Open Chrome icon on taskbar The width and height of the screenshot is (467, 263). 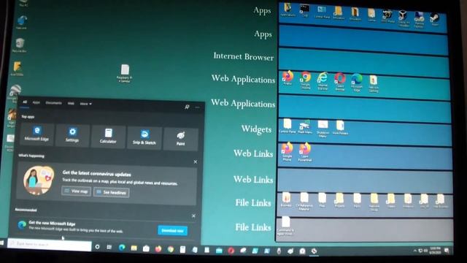coord(170,248)
